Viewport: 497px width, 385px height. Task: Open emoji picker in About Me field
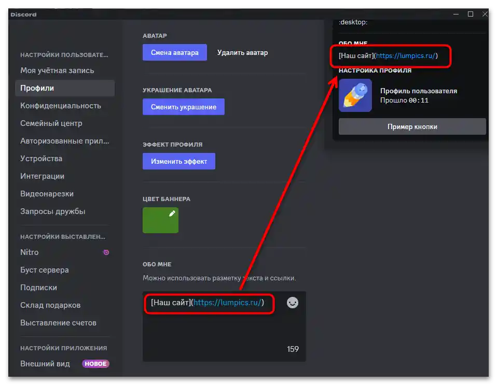(x=292, y=303)
